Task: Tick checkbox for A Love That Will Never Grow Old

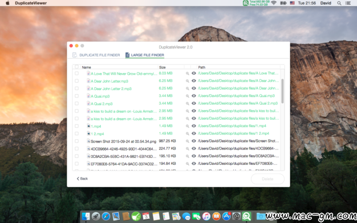Action: 77,74
